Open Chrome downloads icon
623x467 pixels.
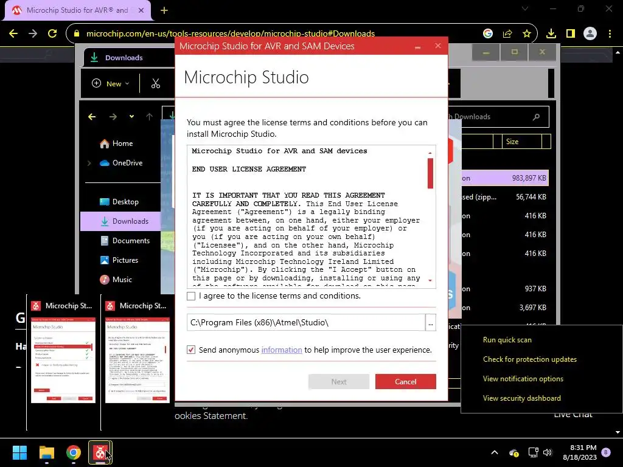tap(551, 34)
